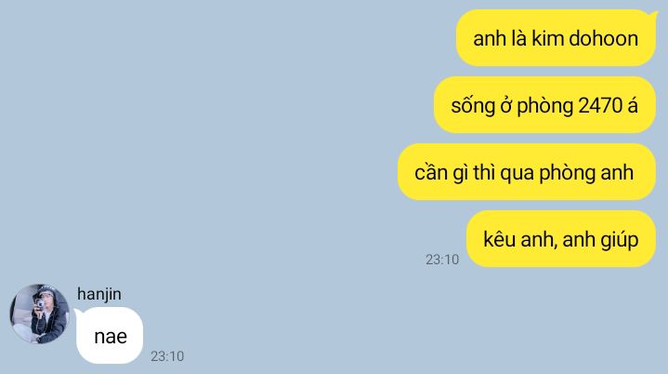This screenshot has width=668, height=374.
Task: Click the word "kêu" in the fourth bubble
Action: [499, 239]
